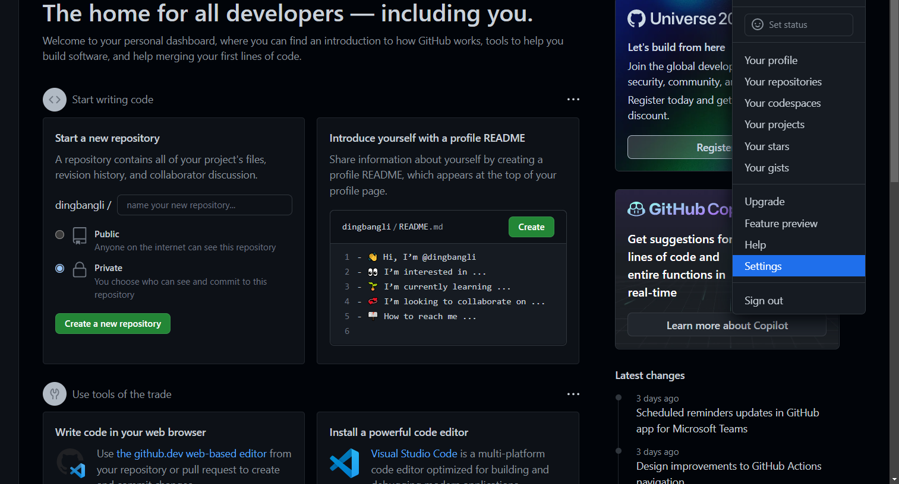This screenshot has width=899, height=484.
Task: Open Settings from the user menu
Action: [x=799, y=266]
